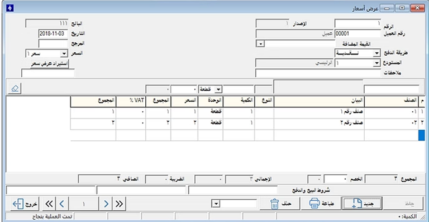Open the قطعة unit dropdown in entry row
429x222 pixels.
pos(218,90)
